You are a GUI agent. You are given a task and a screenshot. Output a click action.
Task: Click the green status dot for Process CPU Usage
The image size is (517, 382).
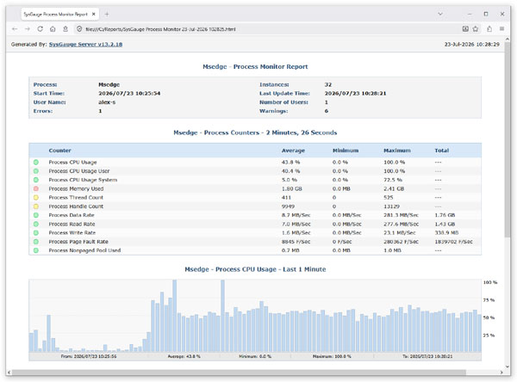36,163
